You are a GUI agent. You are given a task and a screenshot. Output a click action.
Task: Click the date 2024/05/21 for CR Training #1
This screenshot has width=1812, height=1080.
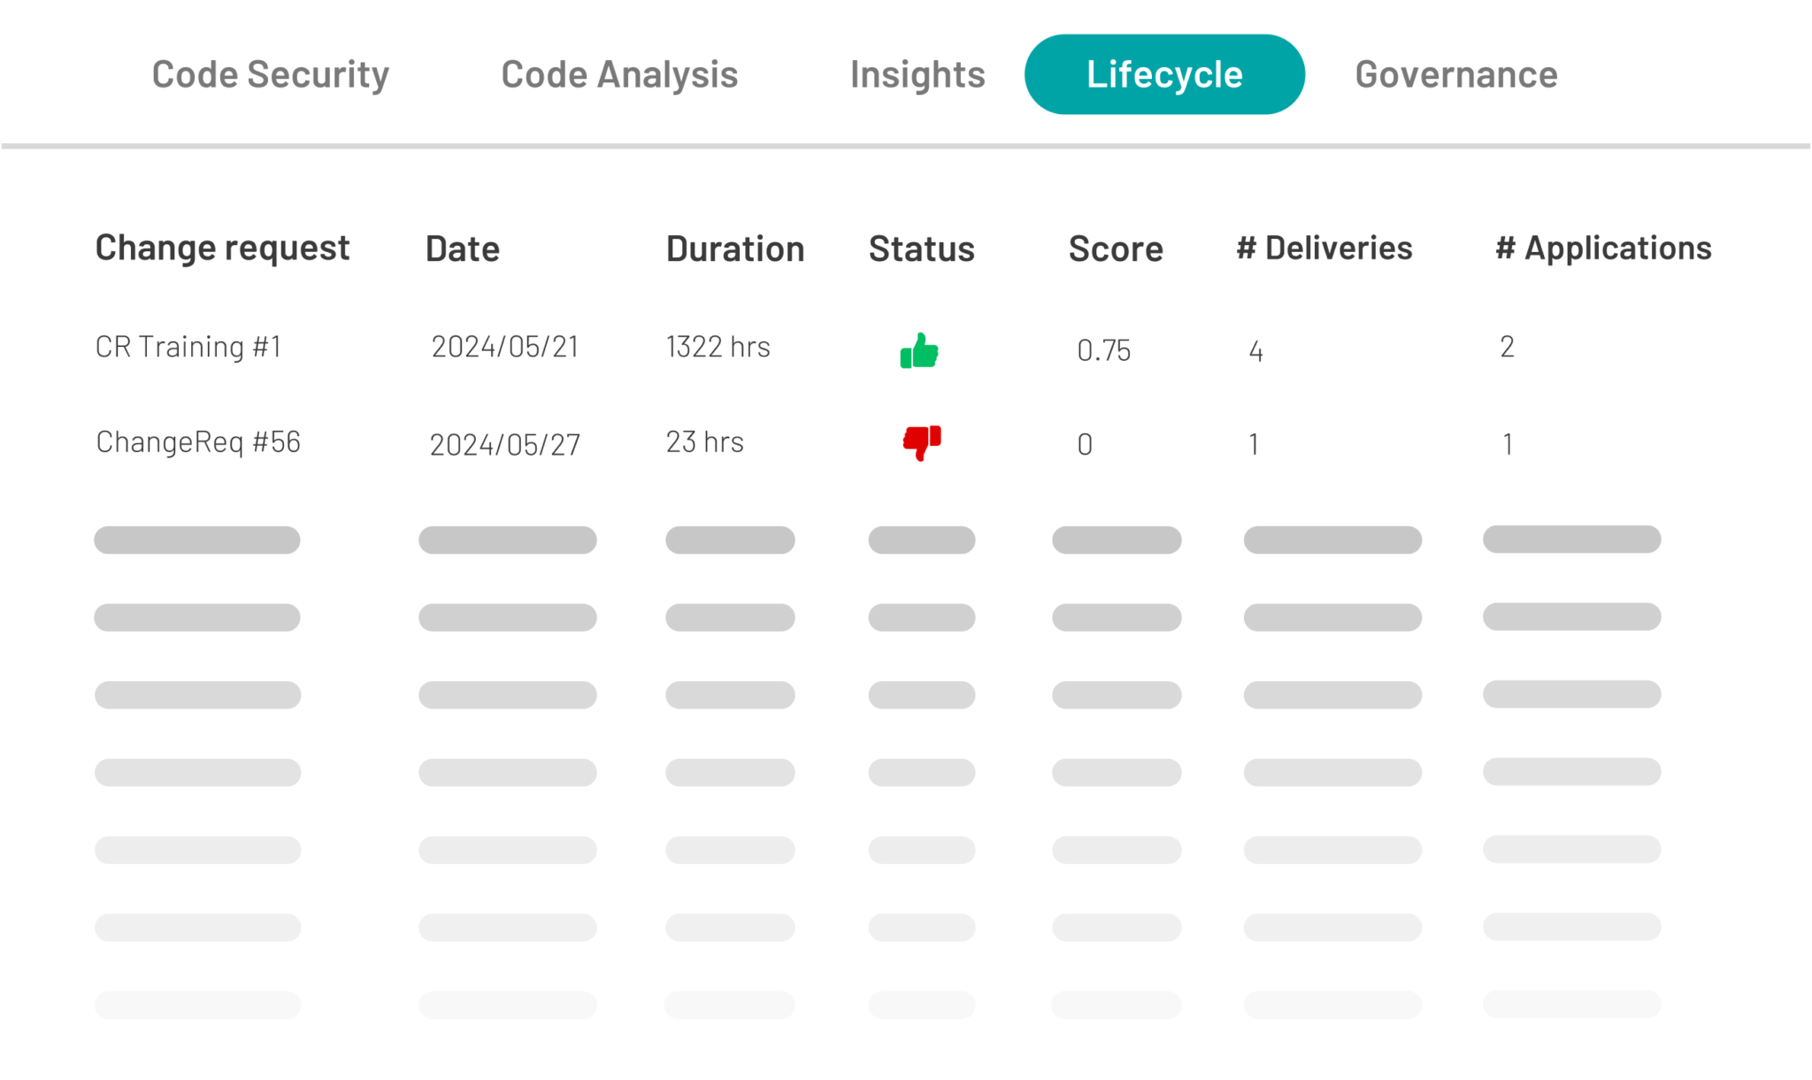coord(505,349)
